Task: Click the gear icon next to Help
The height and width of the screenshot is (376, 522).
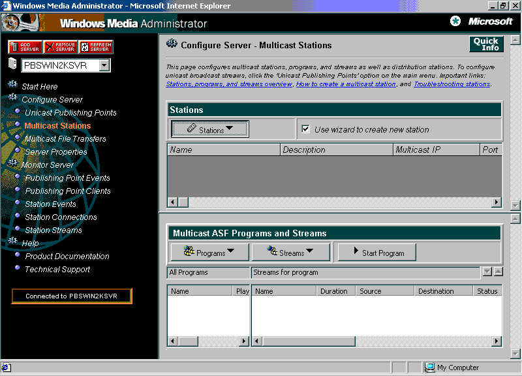Action: [x=12, y=240]
